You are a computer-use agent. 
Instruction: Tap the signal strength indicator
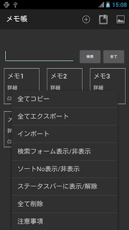(101, 5)
